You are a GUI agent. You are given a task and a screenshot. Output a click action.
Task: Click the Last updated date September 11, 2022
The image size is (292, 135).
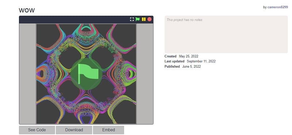201,61
